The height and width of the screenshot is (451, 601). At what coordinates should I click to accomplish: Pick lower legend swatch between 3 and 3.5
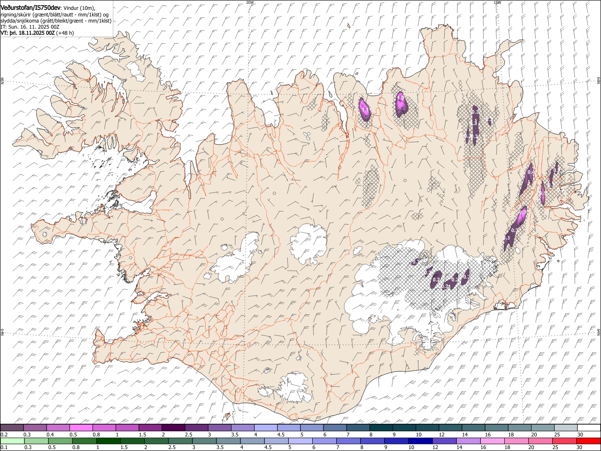[x=204, y=441]
